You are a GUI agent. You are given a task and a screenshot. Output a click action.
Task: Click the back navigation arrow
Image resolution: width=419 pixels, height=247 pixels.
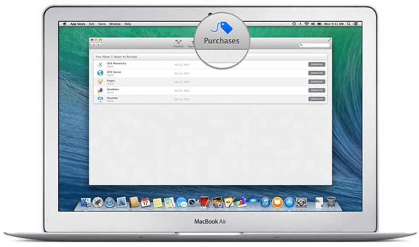95,44
